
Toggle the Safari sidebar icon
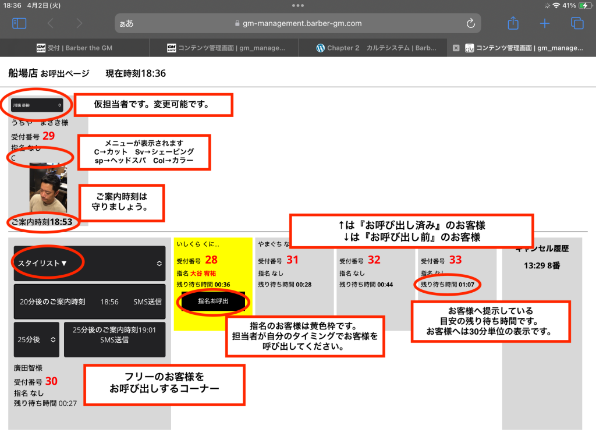coord(19,23)
